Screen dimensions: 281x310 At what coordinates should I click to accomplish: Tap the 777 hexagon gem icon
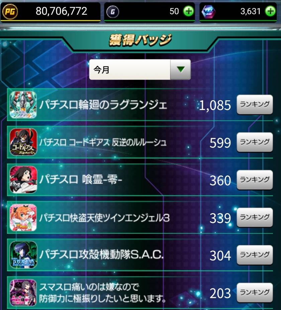208,12
